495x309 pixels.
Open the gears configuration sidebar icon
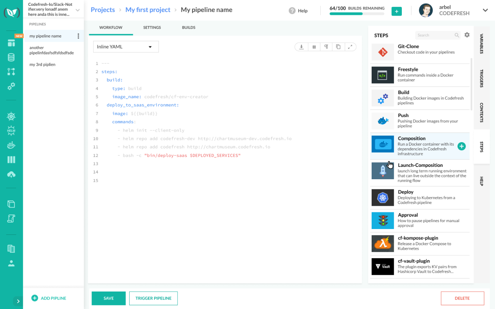[11, 86]
